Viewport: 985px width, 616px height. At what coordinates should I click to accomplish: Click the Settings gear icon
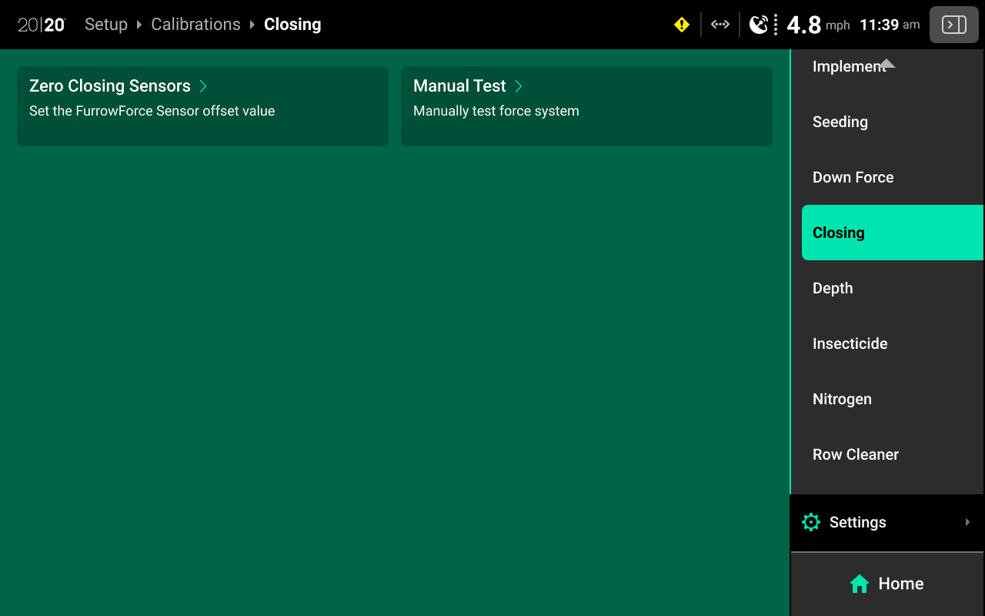tap(811, 522)
